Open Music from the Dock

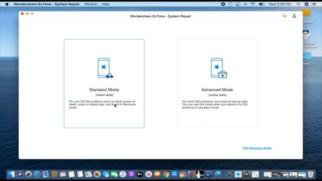tap(123, 174)
